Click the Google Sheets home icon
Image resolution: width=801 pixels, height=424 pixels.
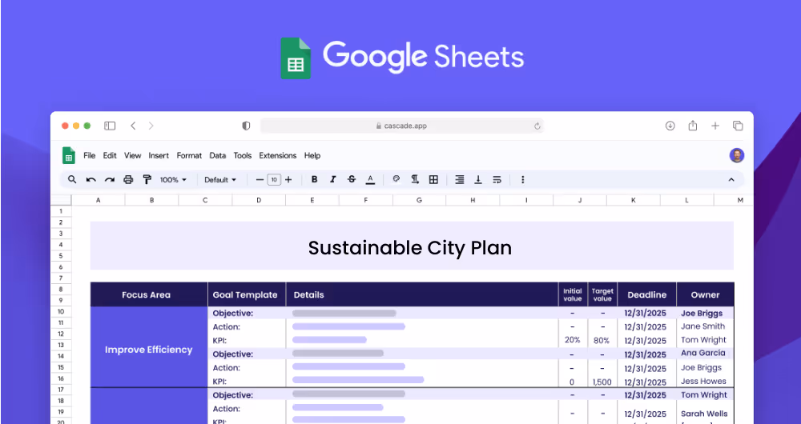click(68, 156)
